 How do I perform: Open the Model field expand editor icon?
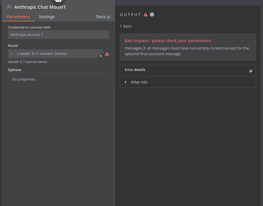100,55
